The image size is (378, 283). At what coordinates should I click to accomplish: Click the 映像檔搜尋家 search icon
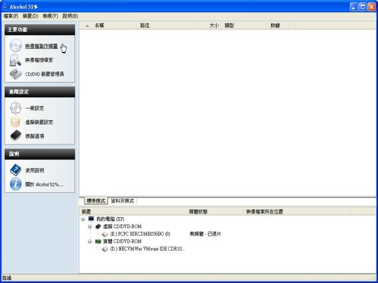pyautogui.click(x=16, y=60)
